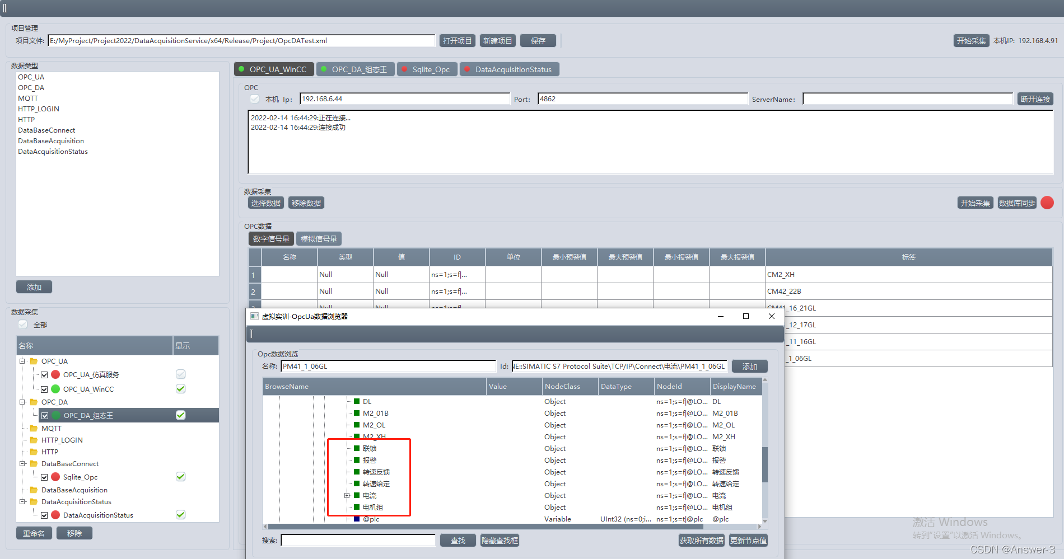Click the green node icon of 电机组
This screenshot has height=559, width=1064.
click(357, 507)
